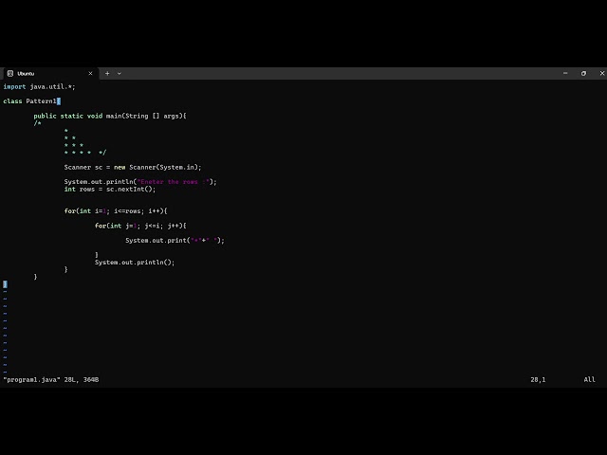Screen dimensions: 607x455
Task: Click the 'System.out.print' star line
Action: tap(175, 241)
